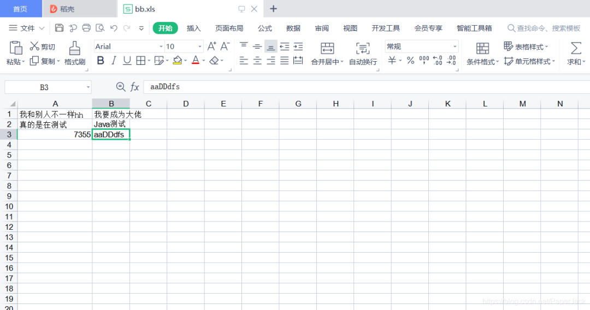The height and width of the screenshot is (310, 590).
Task: Redo the last undone action
Action: point(127,28)
